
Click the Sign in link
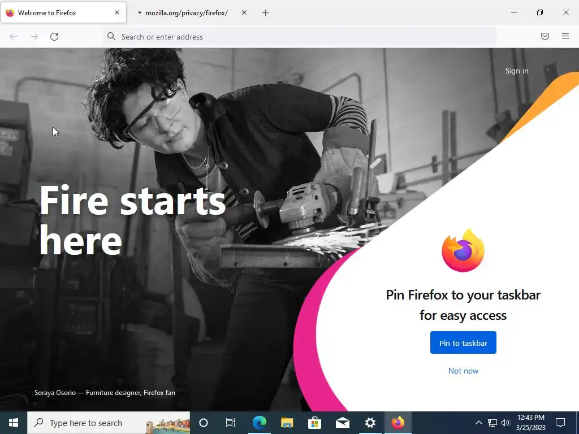click(x=517, y=71)
